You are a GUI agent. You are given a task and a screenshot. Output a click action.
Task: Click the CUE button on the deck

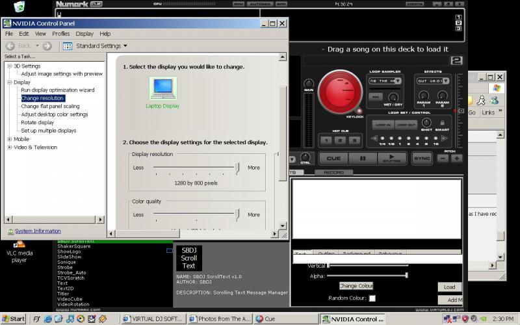tap(333, 159)
